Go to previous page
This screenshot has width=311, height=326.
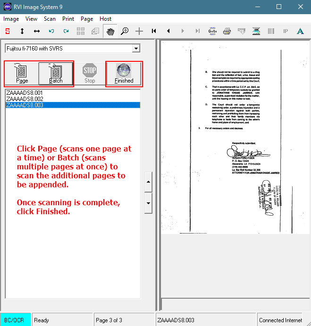point(168,31)
